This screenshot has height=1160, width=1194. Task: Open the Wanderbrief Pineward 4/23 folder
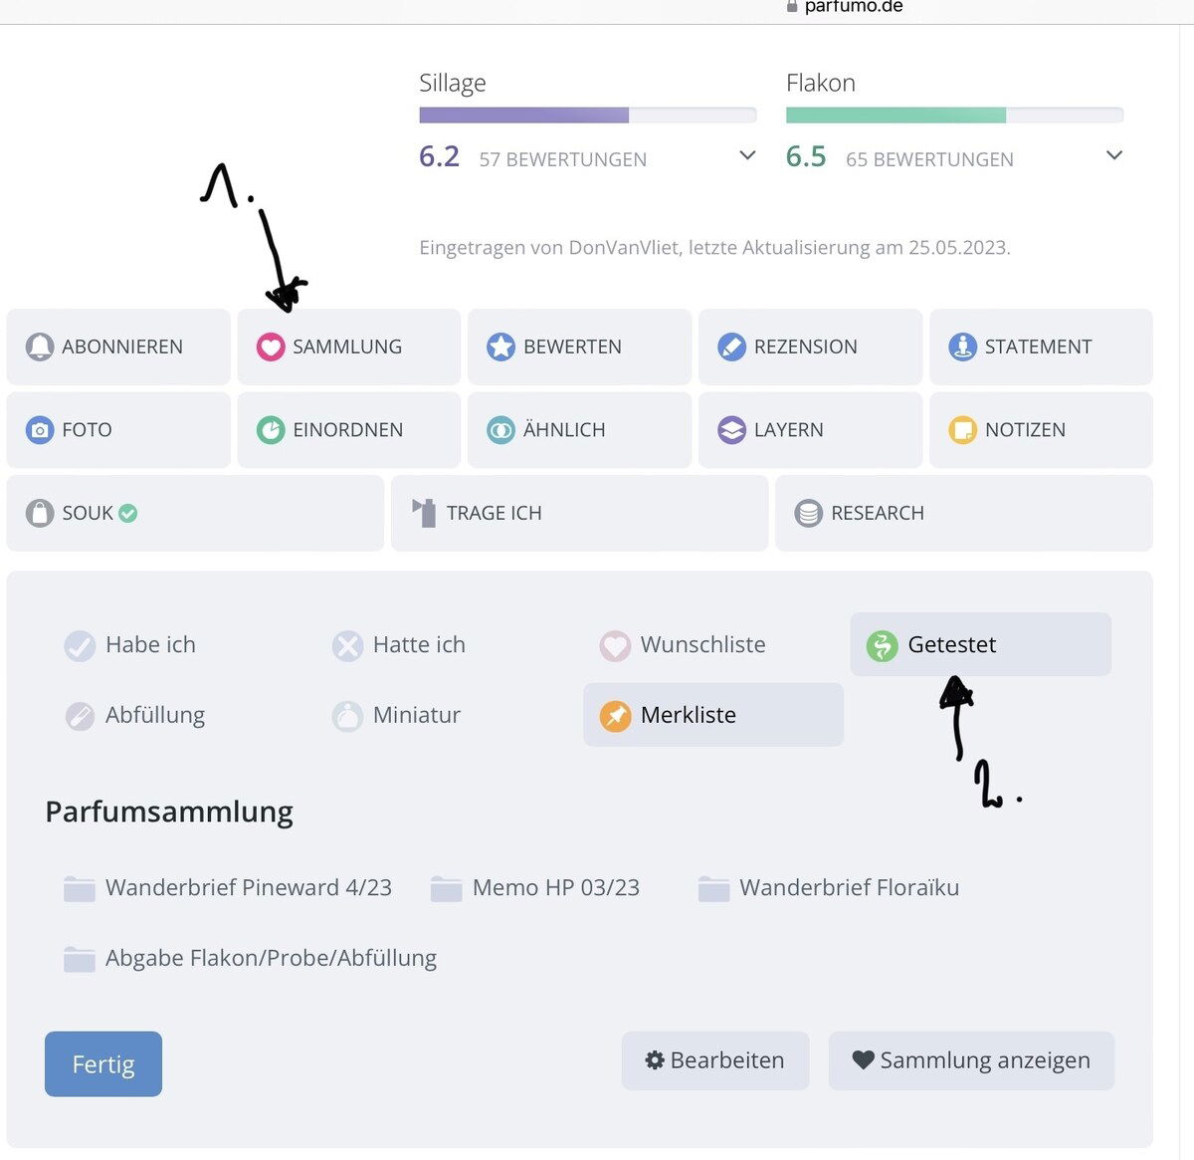[x=228, y=888]
